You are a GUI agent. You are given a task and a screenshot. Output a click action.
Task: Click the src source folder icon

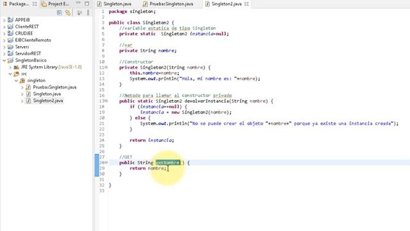[x=17, y=74]
